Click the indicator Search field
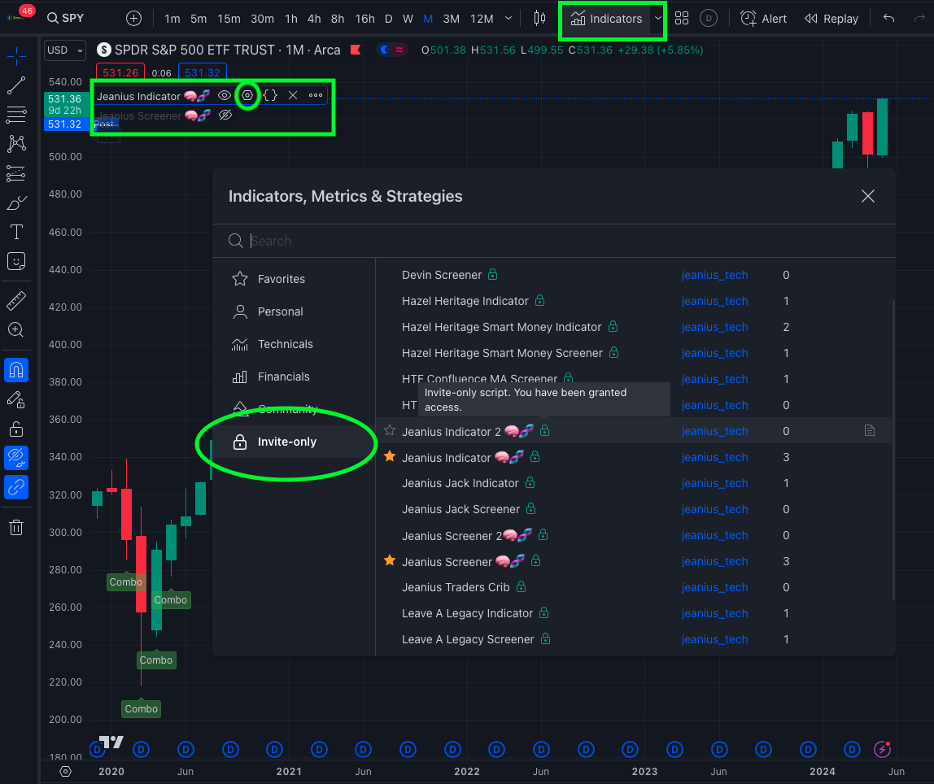This screenshot has width=934, height=784. pyautogui.click(x=554, y=241)
